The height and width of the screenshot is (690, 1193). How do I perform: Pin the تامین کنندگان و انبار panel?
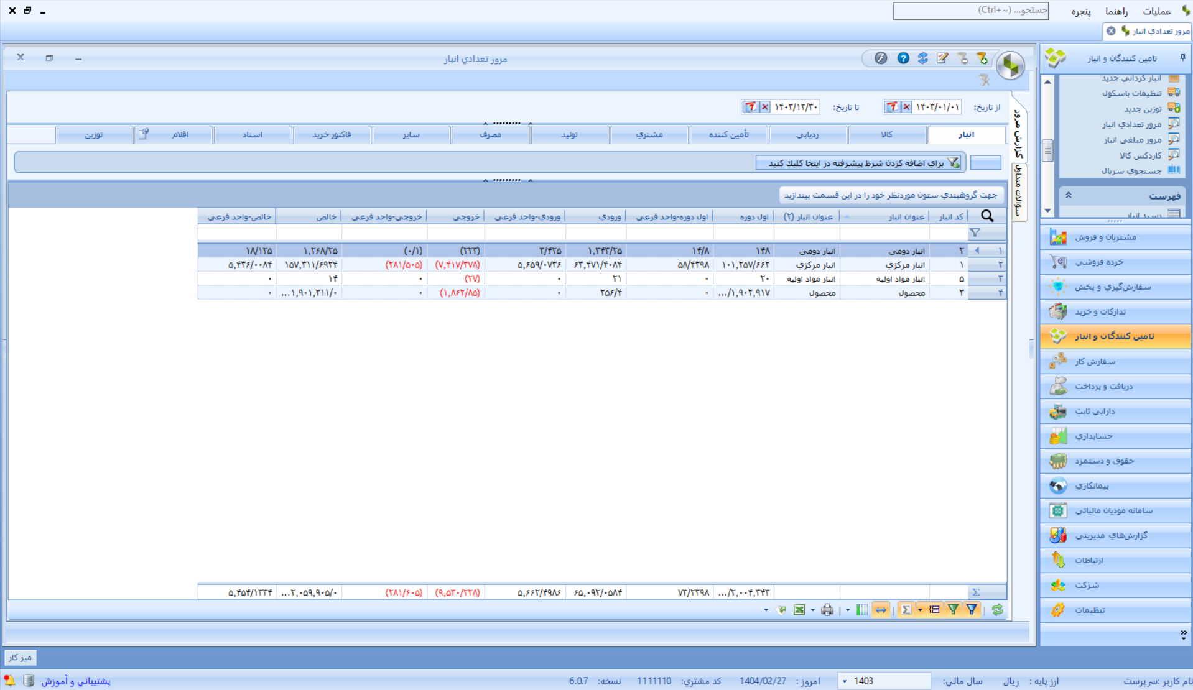(1182, 57)
